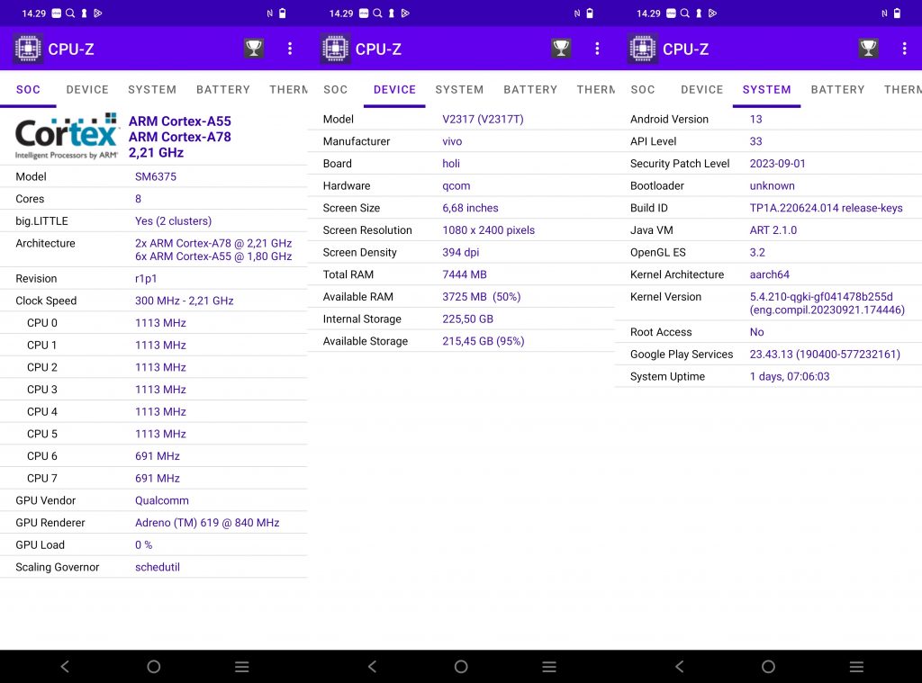Switch to the SYSTEM tab in the middle screen

coord(459,89)
